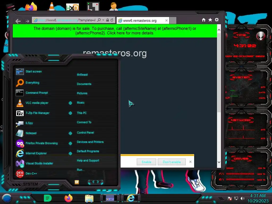This screenshot has width=272, height=204.
Task: Go back with IE back arrow
Action: pyautogui.click(x=18, y=21)
